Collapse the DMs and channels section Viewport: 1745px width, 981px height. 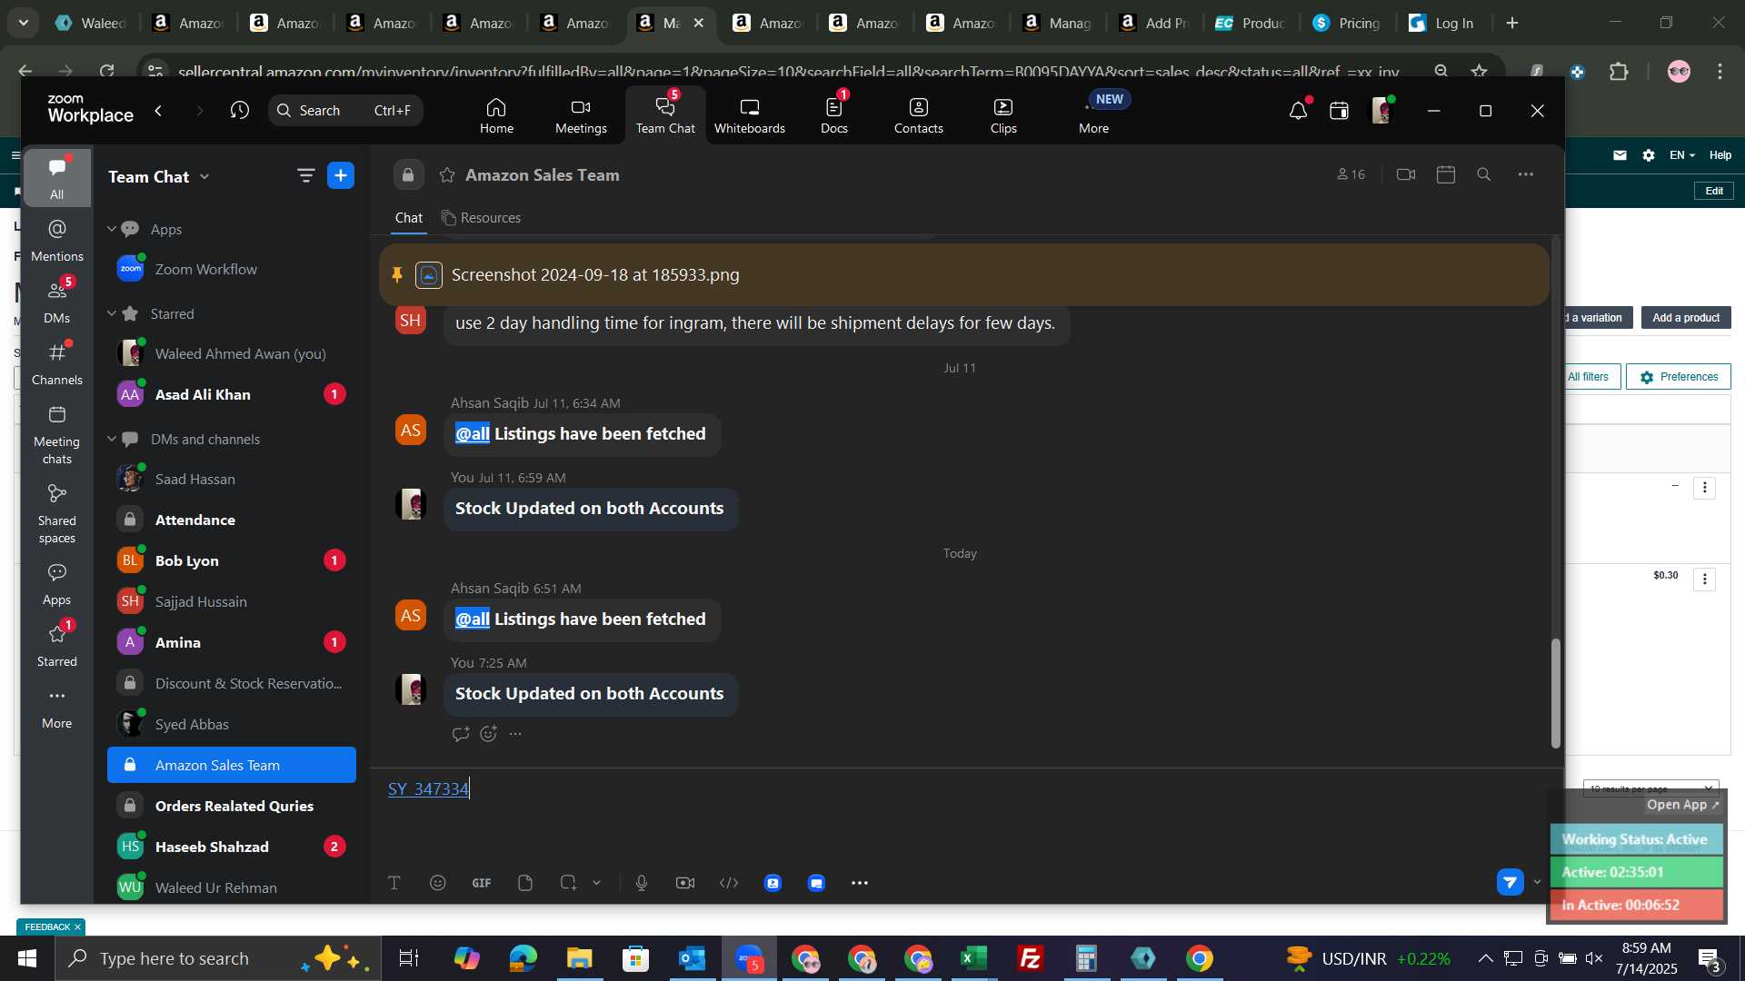[x=112, y=439]
